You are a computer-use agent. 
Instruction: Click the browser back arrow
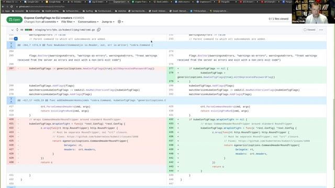tap(3, 7)
